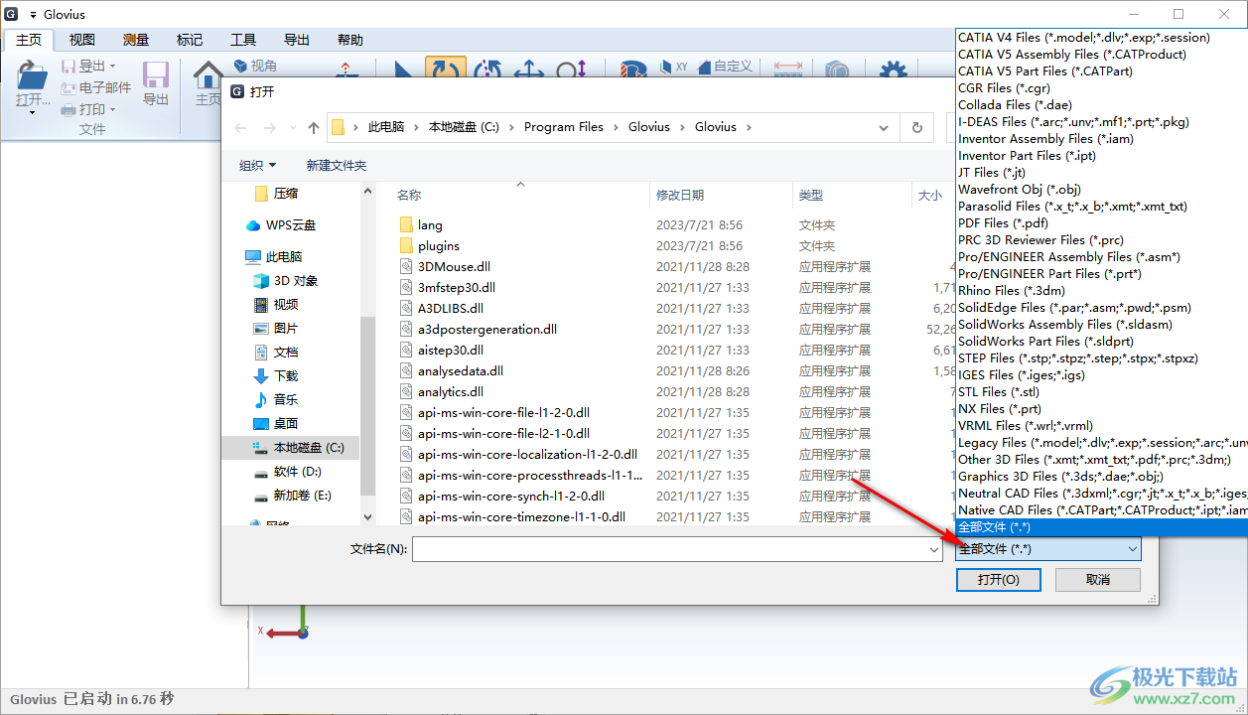Select the Pan four-arrow tool icon

coord(528,71)
